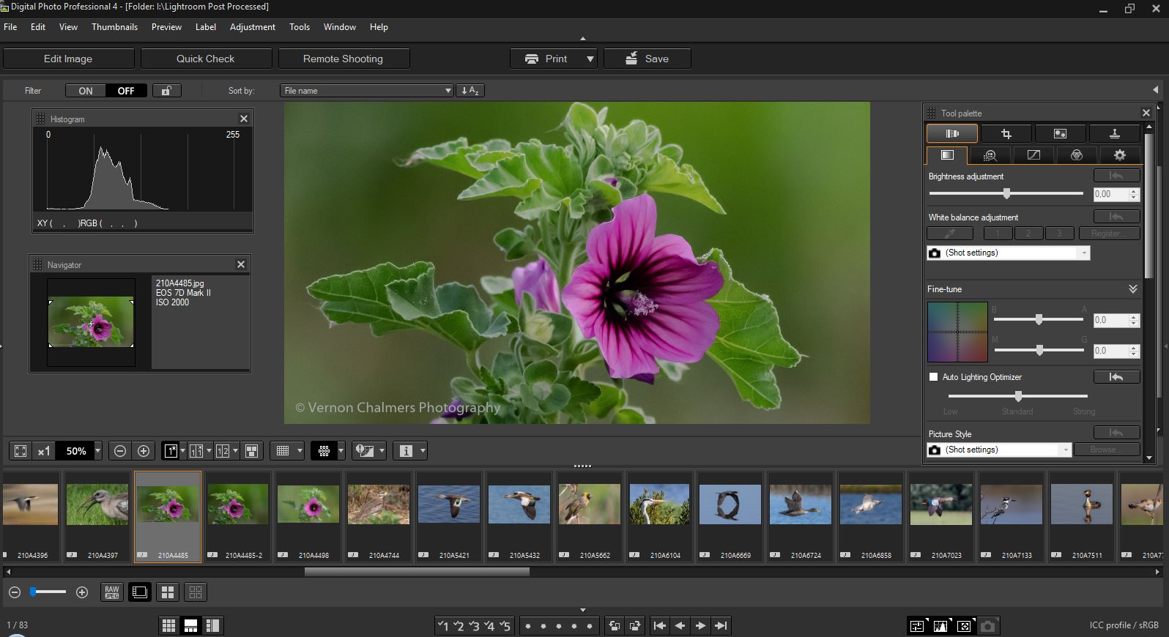Click the image information 'i' icon

click(406, 451)
